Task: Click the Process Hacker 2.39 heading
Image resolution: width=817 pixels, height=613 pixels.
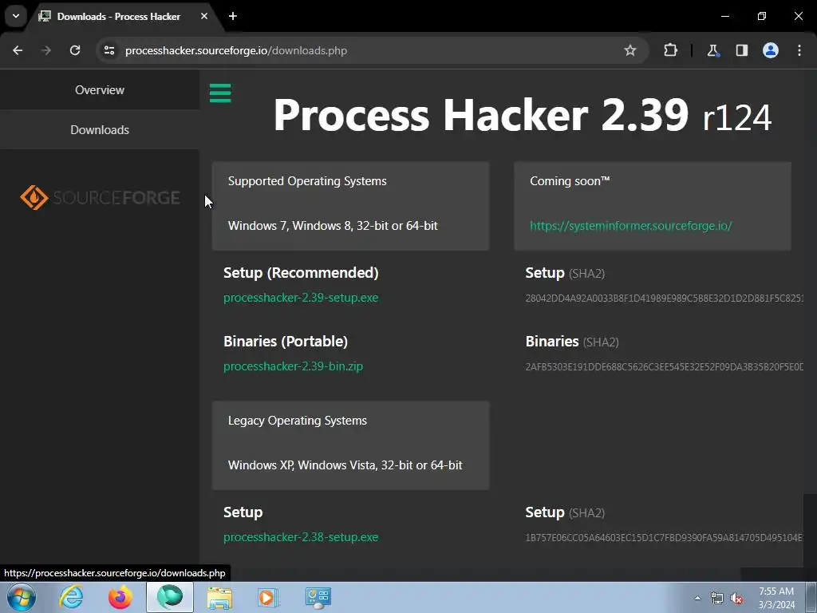Action: [522, 115]
